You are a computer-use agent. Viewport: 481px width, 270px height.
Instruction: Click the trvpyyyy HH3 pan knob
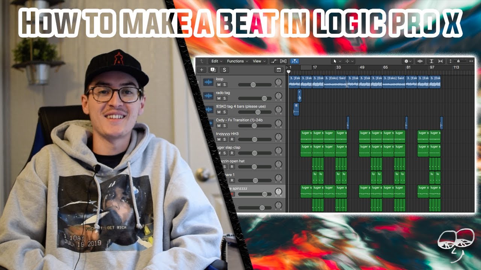278,136
